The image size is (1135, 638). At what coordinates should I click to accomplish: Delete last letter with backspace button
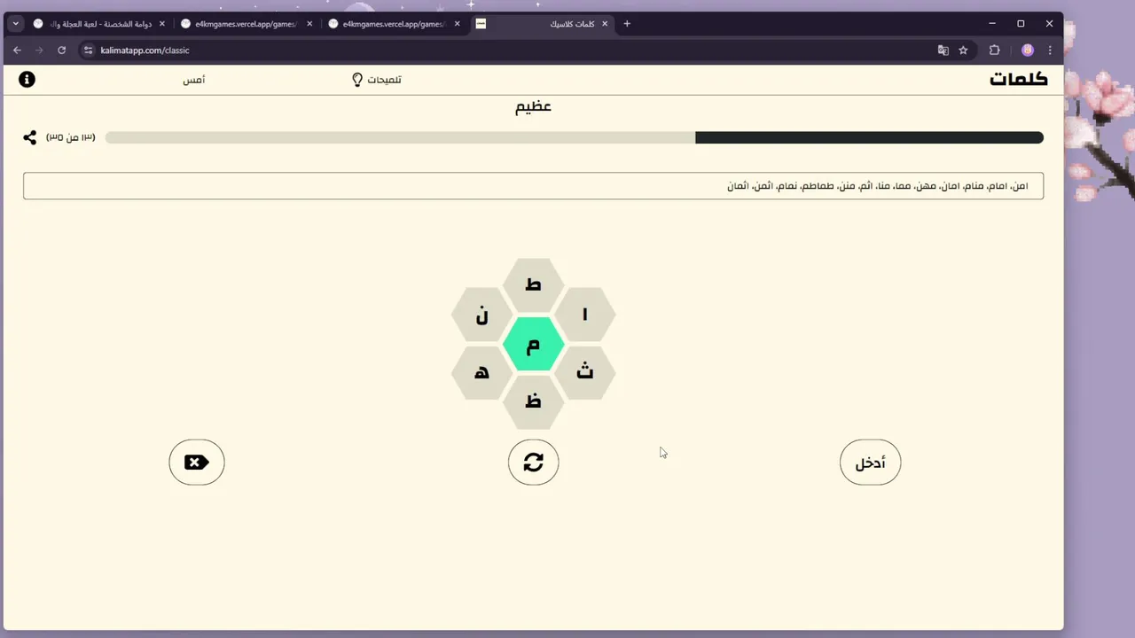pos(197,463)
